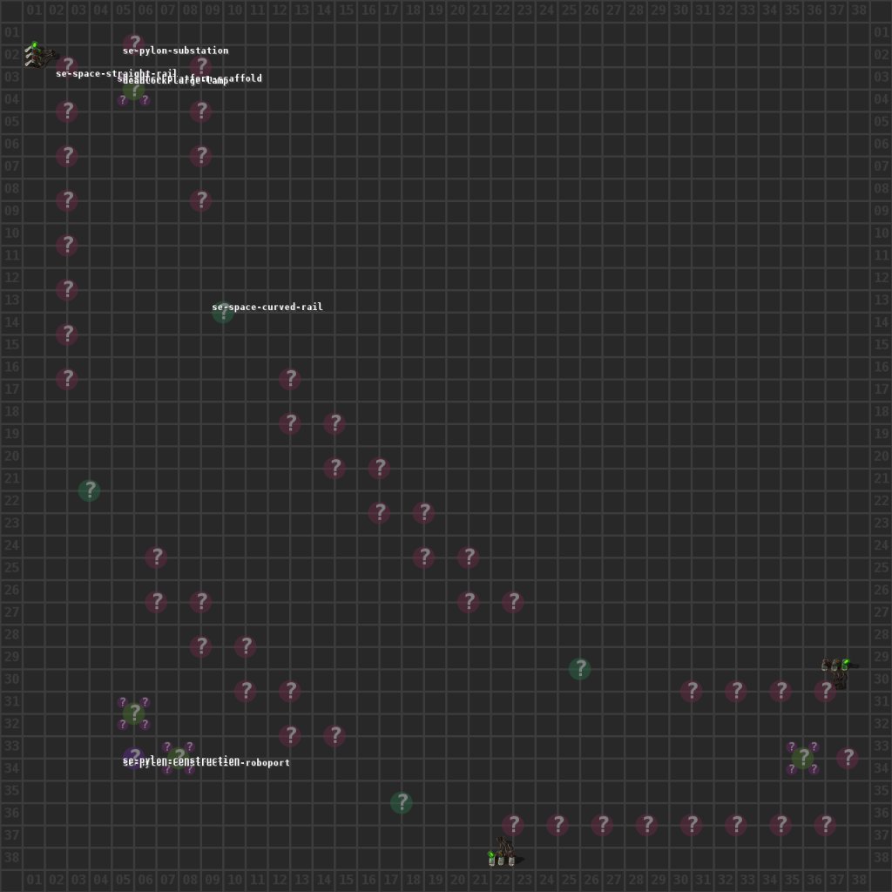Screen dimensions: 892x892
Task: Click green question marker between rows 35 and 36
Action: [402, 802]
